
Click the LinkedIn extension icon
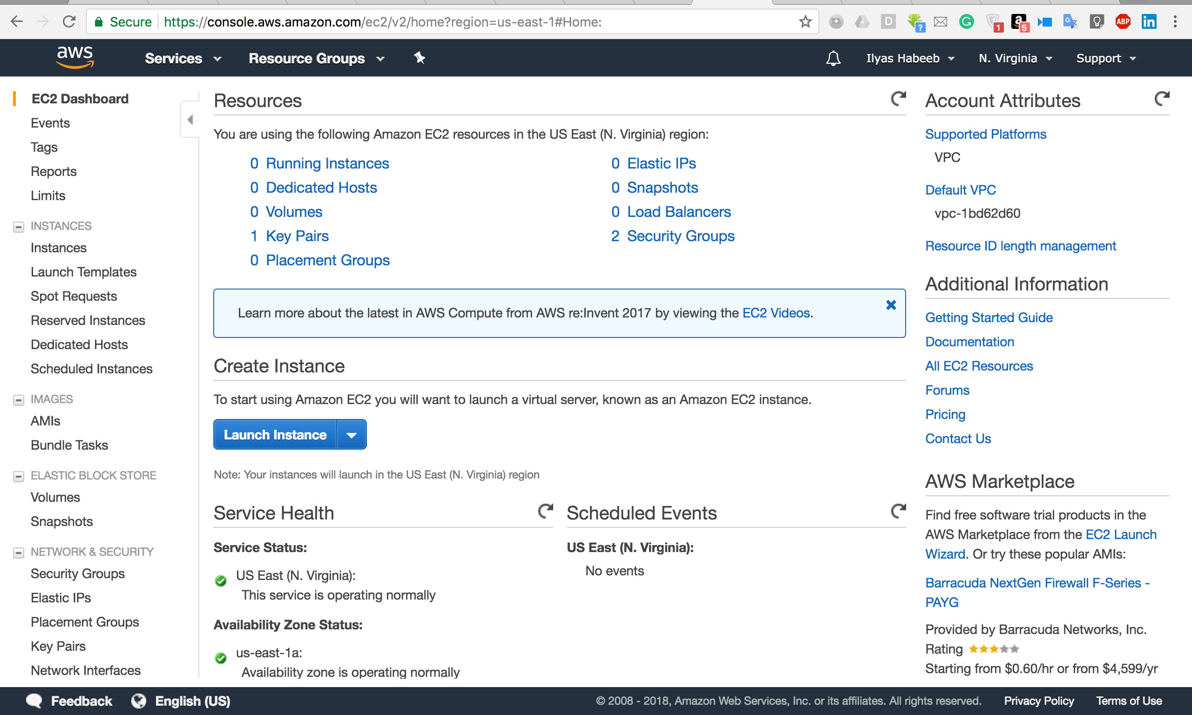click(x=1149, y=21)
